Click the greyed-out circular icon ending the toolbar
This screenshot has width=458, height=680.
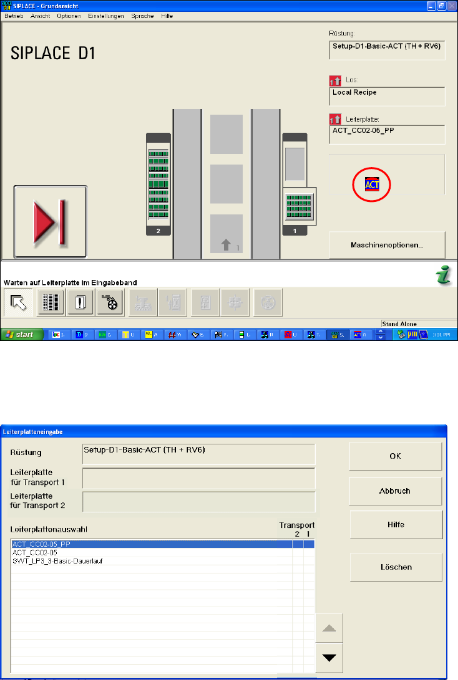pyautogui.click(x=268, y=302)
